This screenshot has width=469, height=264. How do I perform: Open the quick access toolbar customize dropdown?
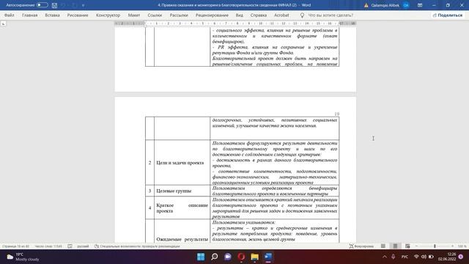pyautogui.click(x=83, y=5)
